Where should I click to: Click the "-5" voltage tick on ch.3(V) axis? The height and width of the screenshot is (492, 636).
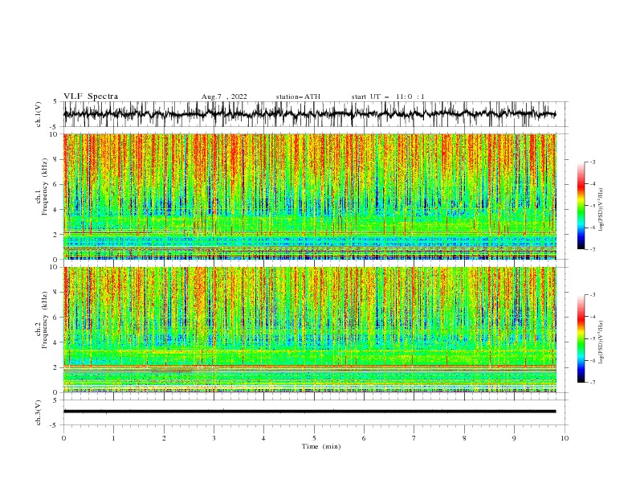[x=54, y=425]
